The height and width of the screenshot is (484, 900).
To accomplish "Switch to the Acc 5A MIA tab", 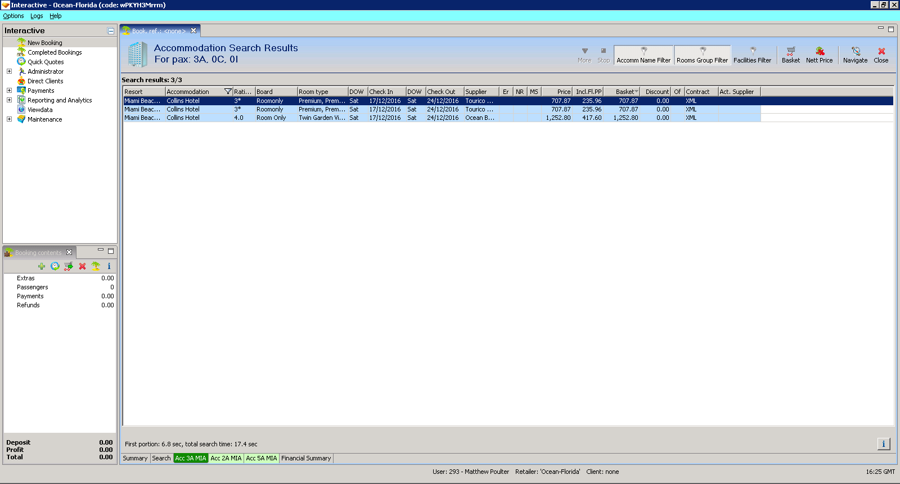I will 262,458.
